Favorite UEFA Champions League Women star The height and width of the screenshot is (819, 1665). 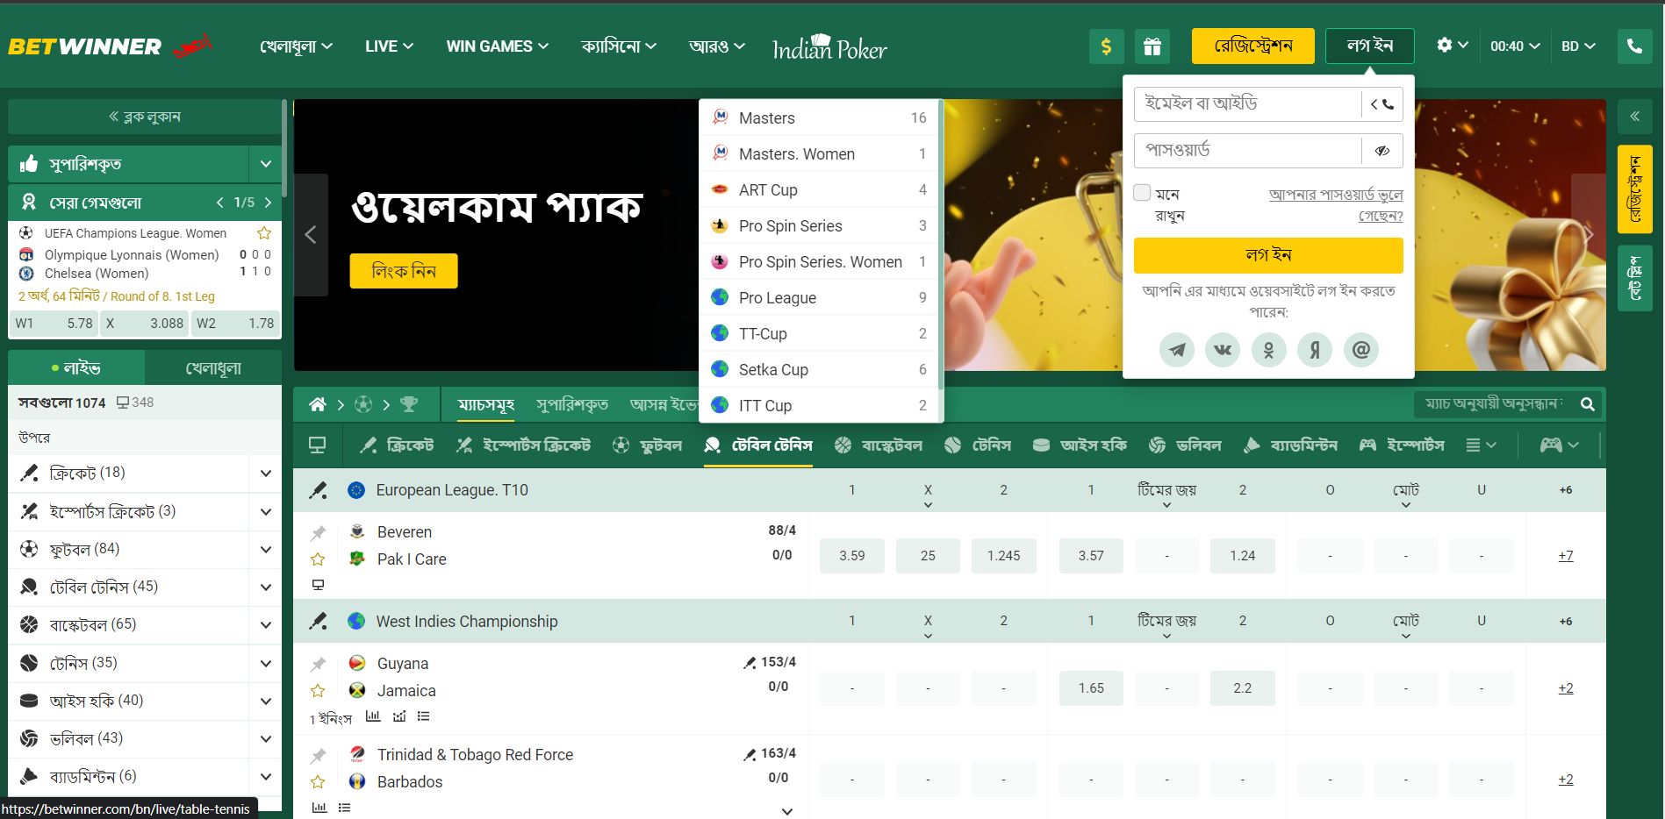click(264, 233)
